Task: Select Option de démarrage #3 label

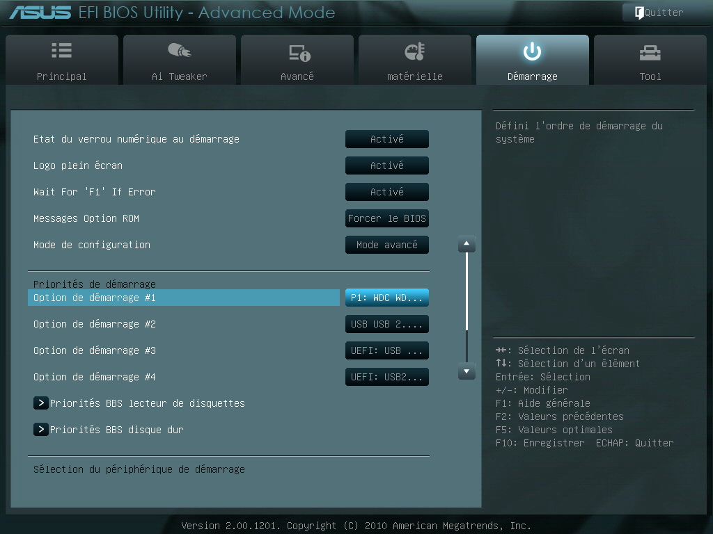Action: pyautogui.click(x=94, y=350)
